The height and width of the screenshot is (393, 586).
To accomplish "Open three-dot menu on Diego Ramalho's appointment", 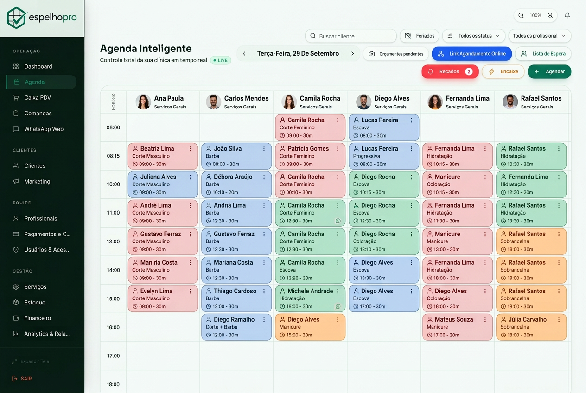I will pos(264,319).
